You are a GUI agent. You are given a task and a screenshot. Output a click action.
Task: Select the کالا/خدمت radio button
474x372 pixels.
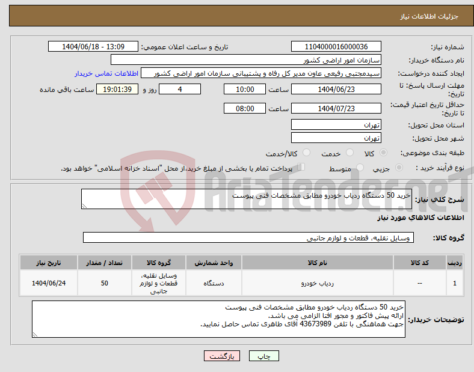coord(306,153)
